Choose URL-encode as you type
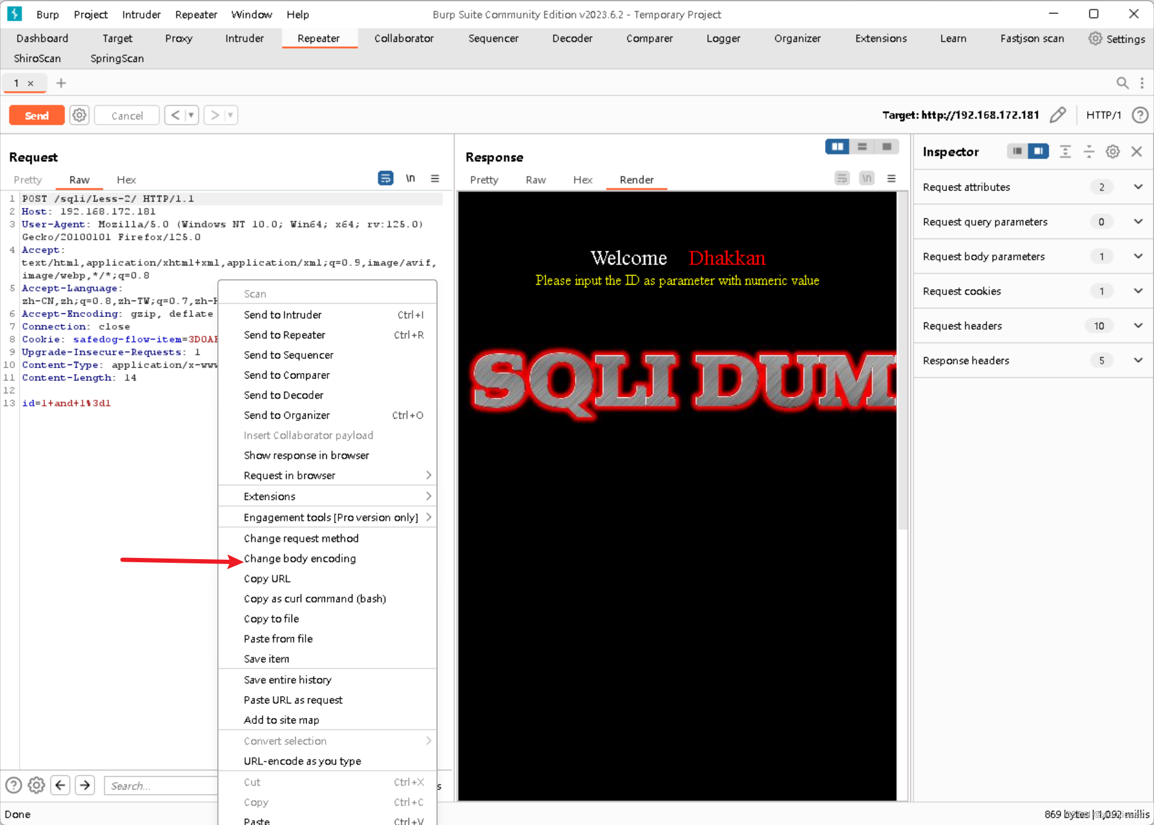This screenshot has width=1154, height=825. click(x=327, y=761)
